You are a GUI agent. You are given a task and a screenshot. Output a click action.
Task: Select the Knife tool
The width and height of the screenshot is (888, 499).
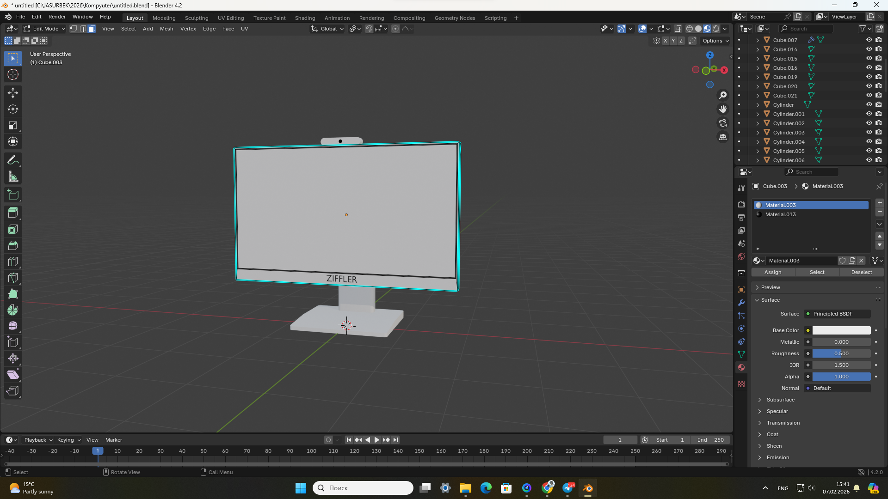[13, 278]
